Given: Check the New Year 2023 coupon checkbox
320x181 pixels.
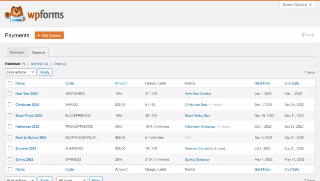Looking at the screenshot, I should [10, 94].
